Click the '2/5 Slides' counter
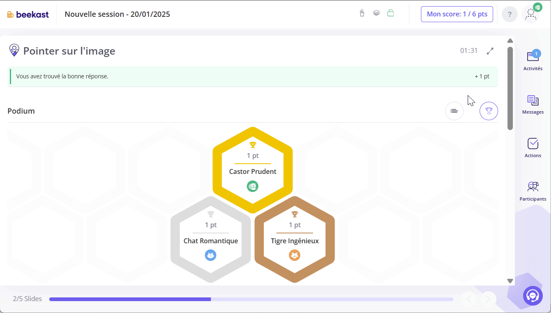 (27, 299)
